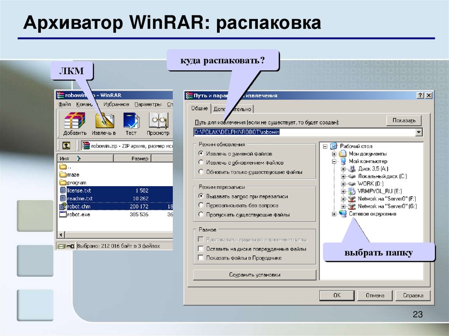Click the VRMPVOL_RU (E:) disc icon
Image resolution: width=449 pixels, height=336 pixels.
click(352, 191)
